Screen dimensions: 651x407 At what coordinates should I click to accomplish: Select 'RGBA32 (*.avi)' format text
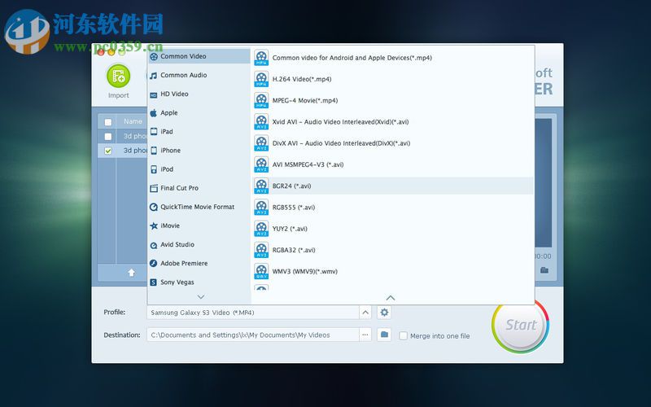294,250
